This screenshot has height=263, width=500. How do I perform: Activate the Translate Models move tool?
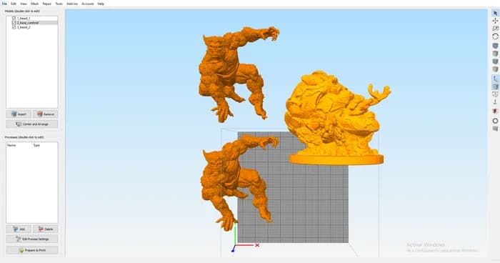[x=495, y=21]
